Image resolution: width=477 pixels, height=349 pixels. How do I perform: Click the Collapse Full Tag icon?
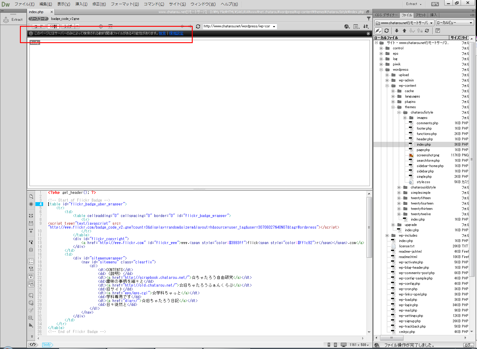click(x=31, y=216)
